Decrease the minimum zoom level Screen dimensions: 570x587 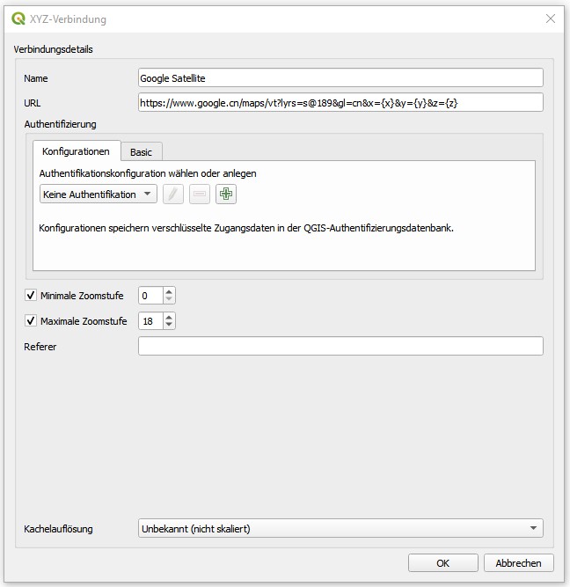click(169, 299)
